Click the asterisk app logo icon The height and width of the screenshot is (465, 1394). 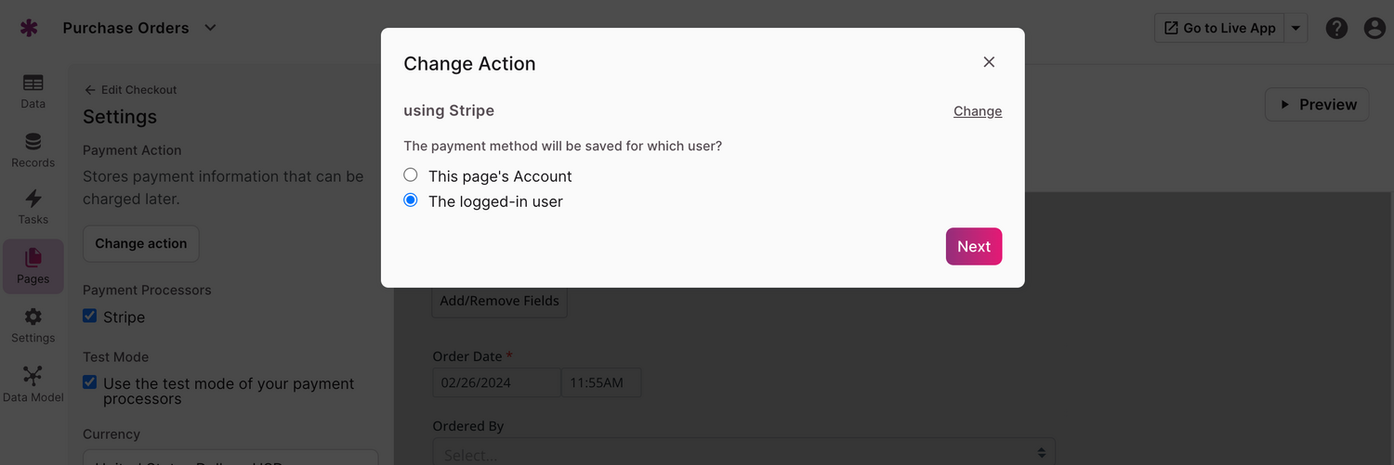[29, 28]
